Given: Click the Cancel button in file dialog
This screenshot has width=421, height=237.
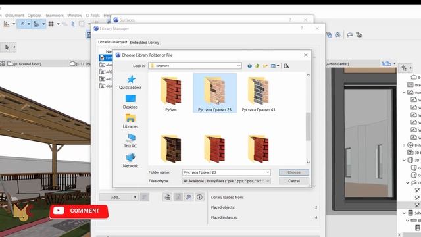Looking at the screenshot, I should 294,181.
